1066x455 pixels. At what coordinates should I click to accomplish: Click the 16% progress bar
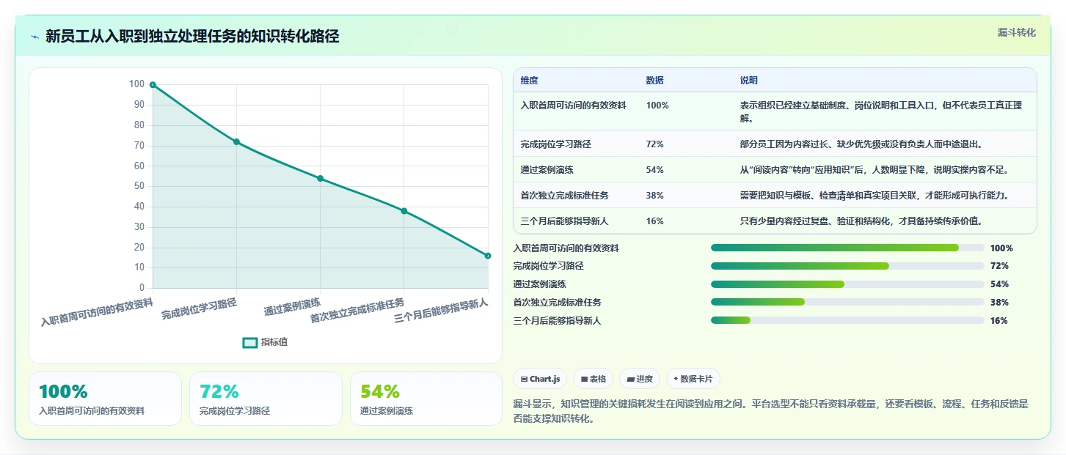847,320
